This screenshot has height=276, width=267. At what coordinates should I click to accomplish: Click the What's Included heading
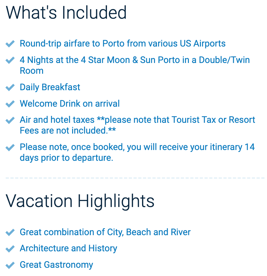click(x=66, y=12)
